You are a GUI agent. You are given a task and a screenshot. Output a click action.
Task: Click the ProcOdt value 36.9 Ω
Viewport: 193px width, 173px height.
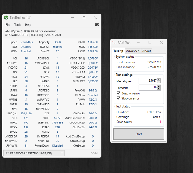[x=93, y=91]
